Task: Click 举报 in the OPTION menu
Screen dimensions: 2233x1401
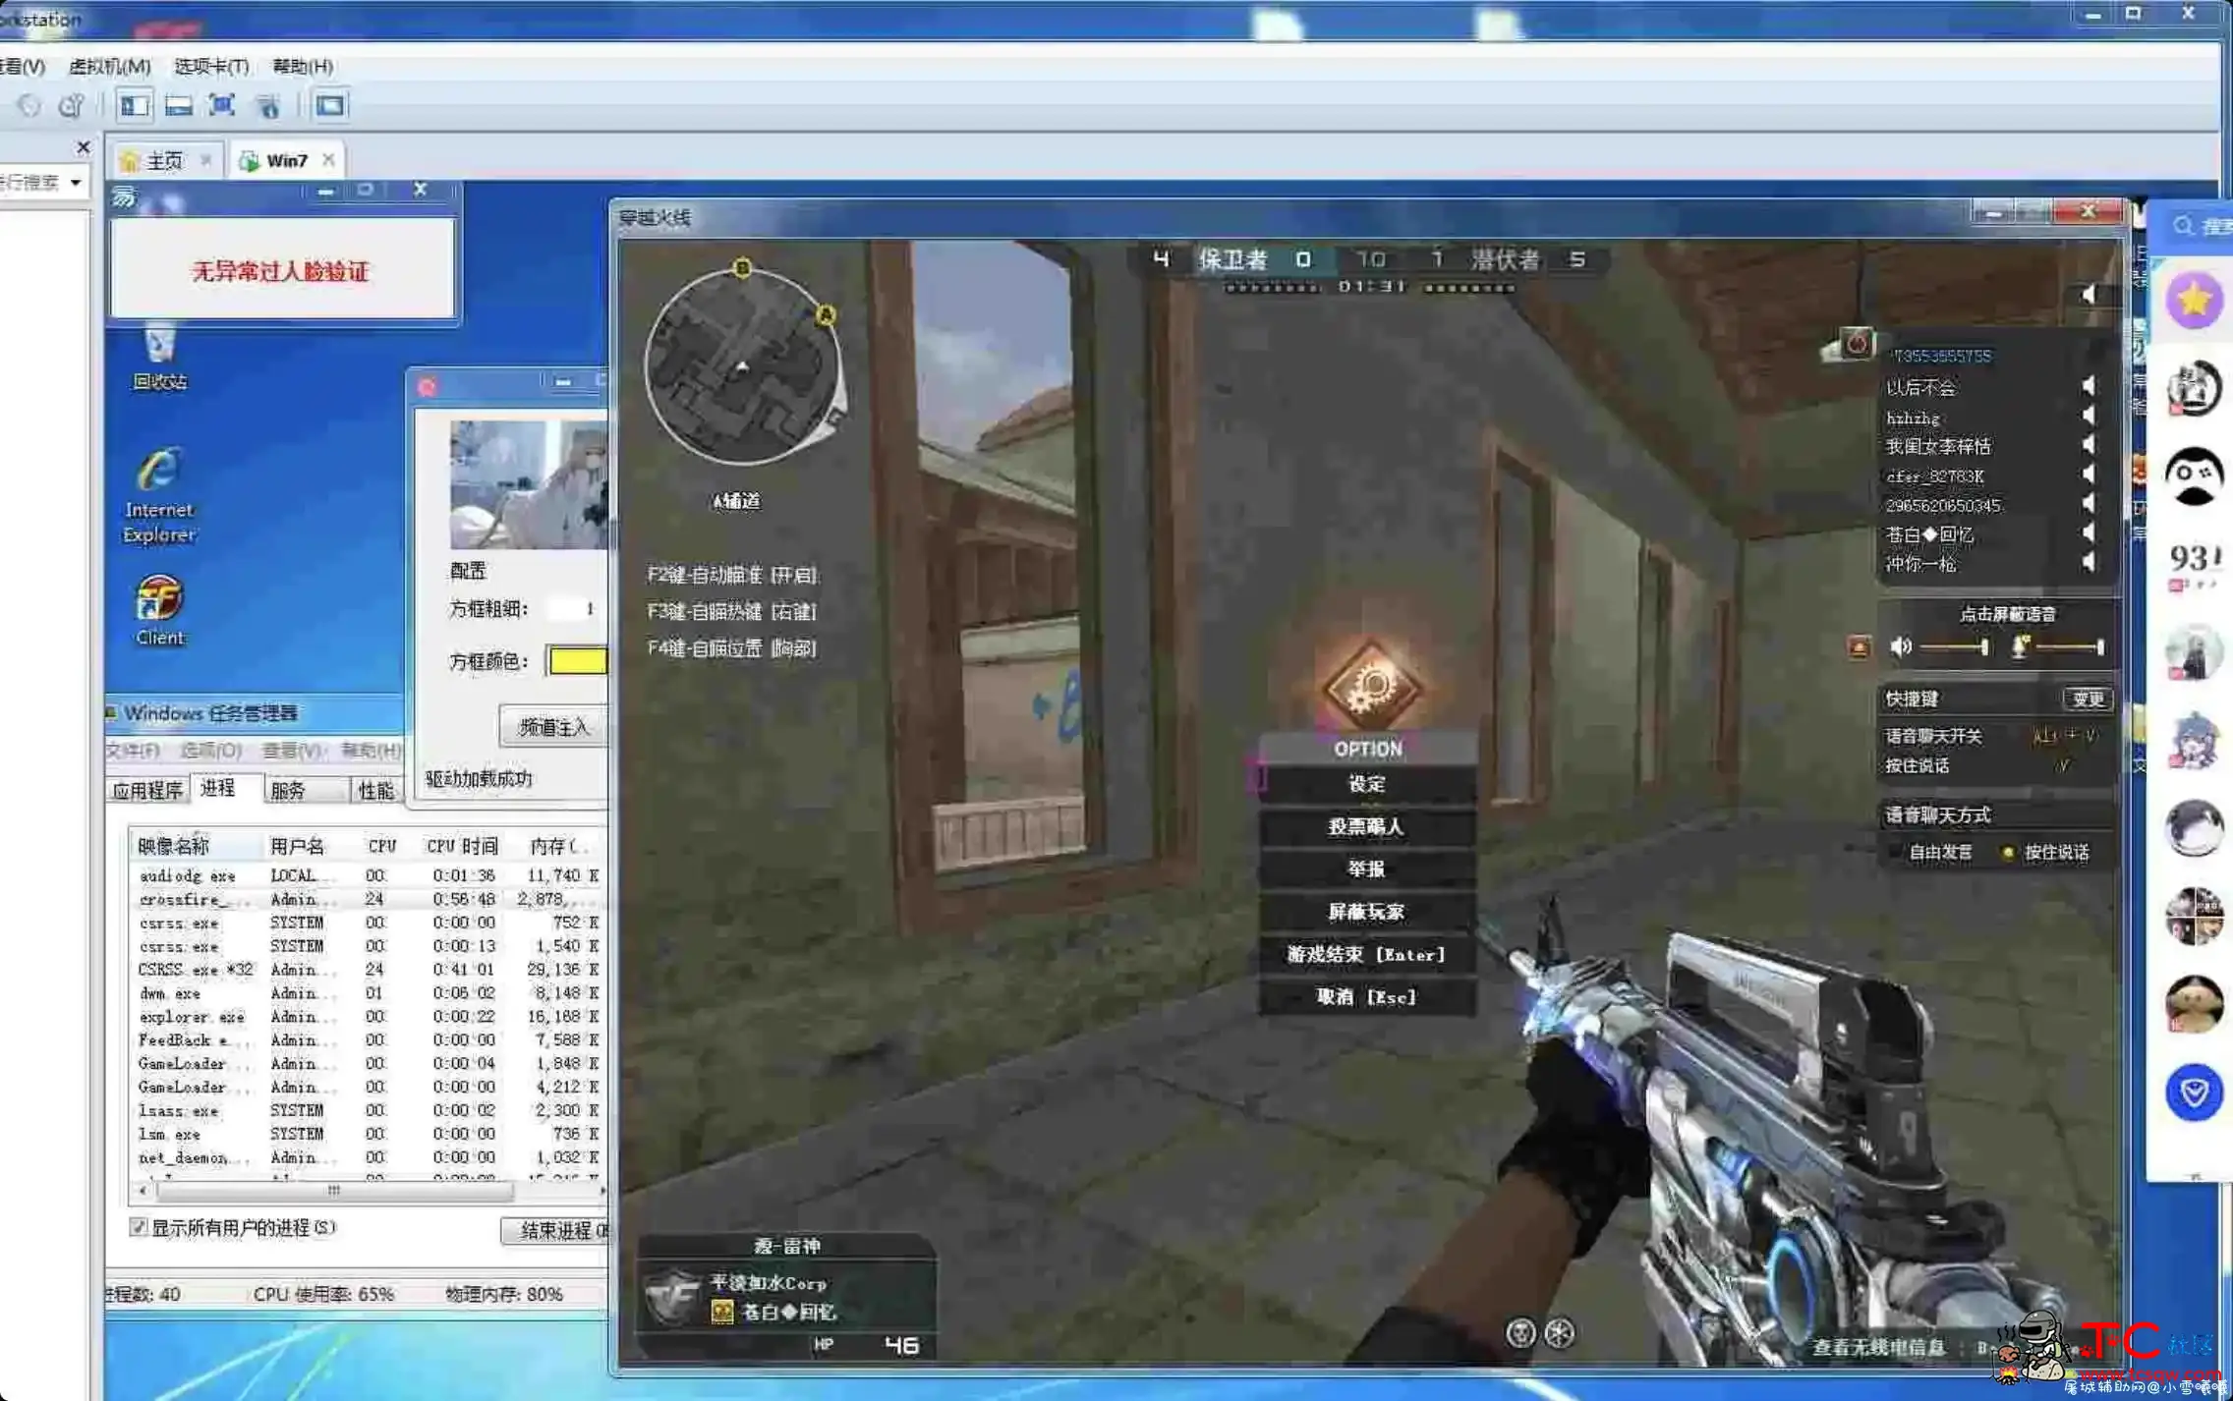Action: click(x=1366, y=869)
